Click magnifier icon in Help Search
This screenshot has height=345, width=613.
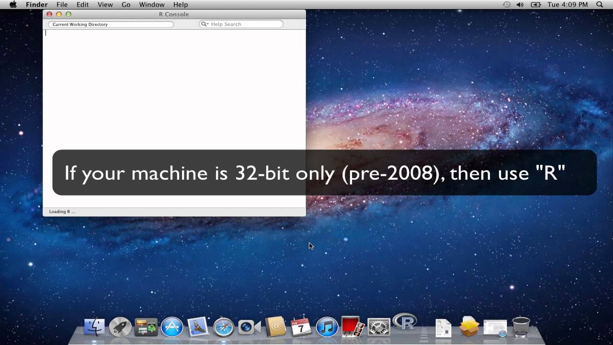pos(204,24)
